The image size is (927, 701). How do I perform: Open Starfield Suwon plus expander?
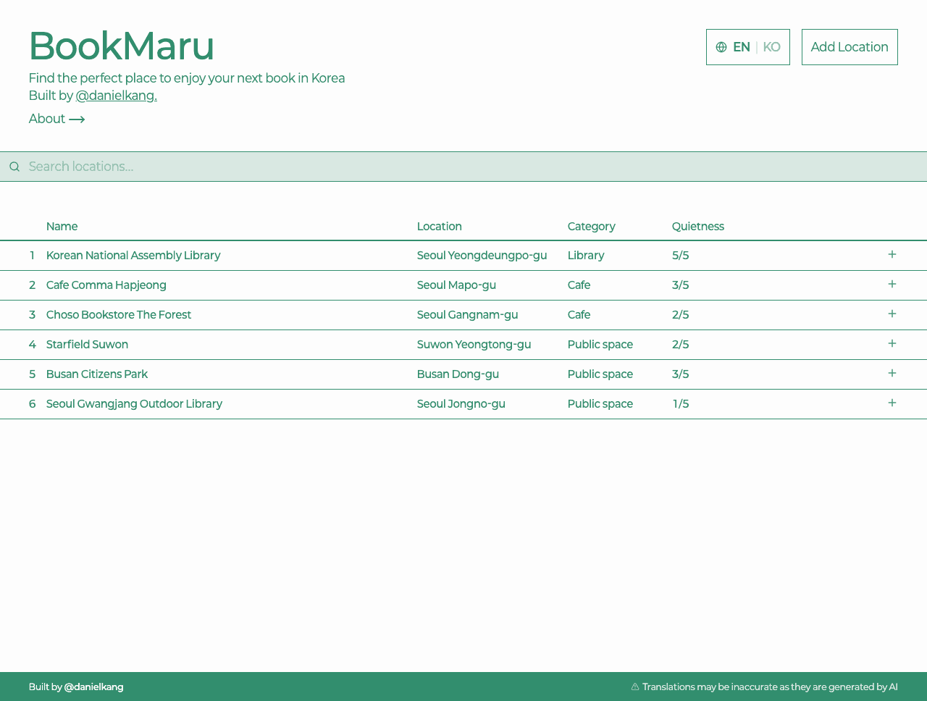click(x=892, y=343)
